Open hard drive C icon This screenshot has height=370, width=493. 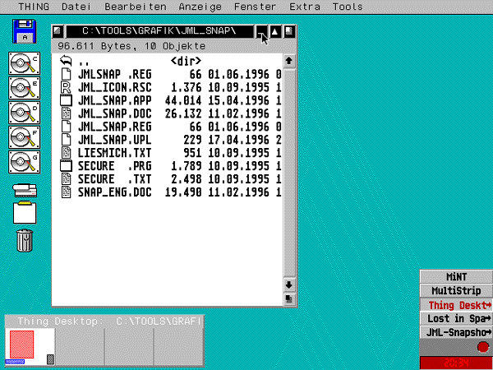[x=25, y=64]
